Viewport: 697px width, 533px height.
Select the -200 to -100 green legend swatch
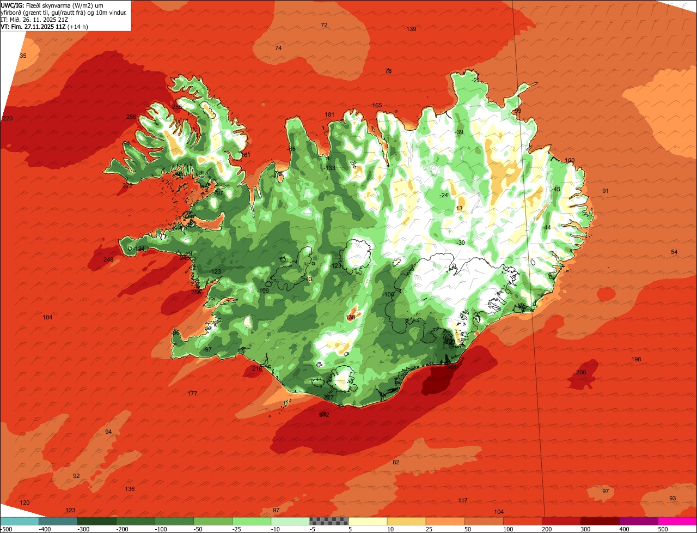(136, 521)
